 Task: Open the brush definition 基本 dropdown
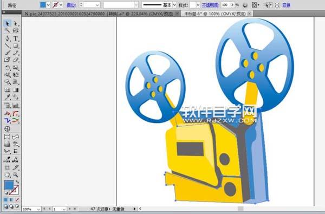pos(174,5)
